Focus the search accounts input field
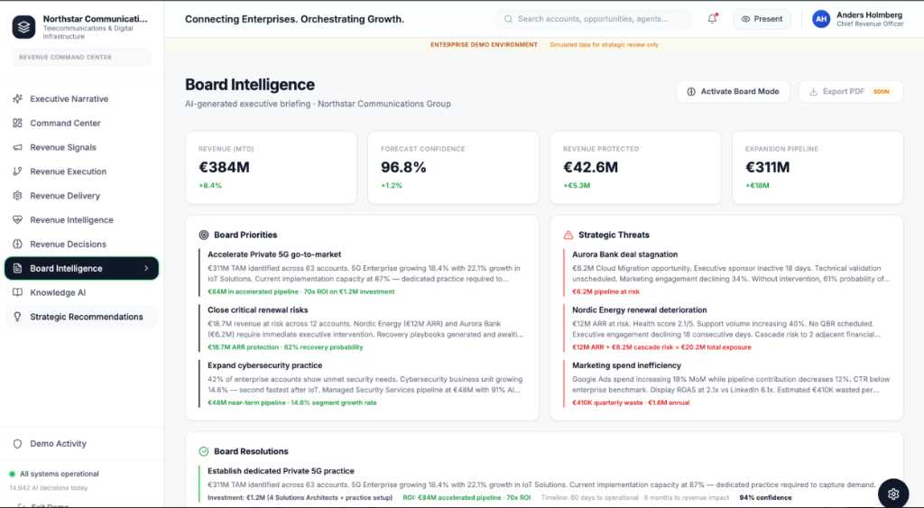 (594, 19)
